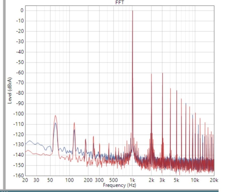Click the 2k frequency axis tick label
Screen dimensions: 229x192
click(x=151, y=180)
